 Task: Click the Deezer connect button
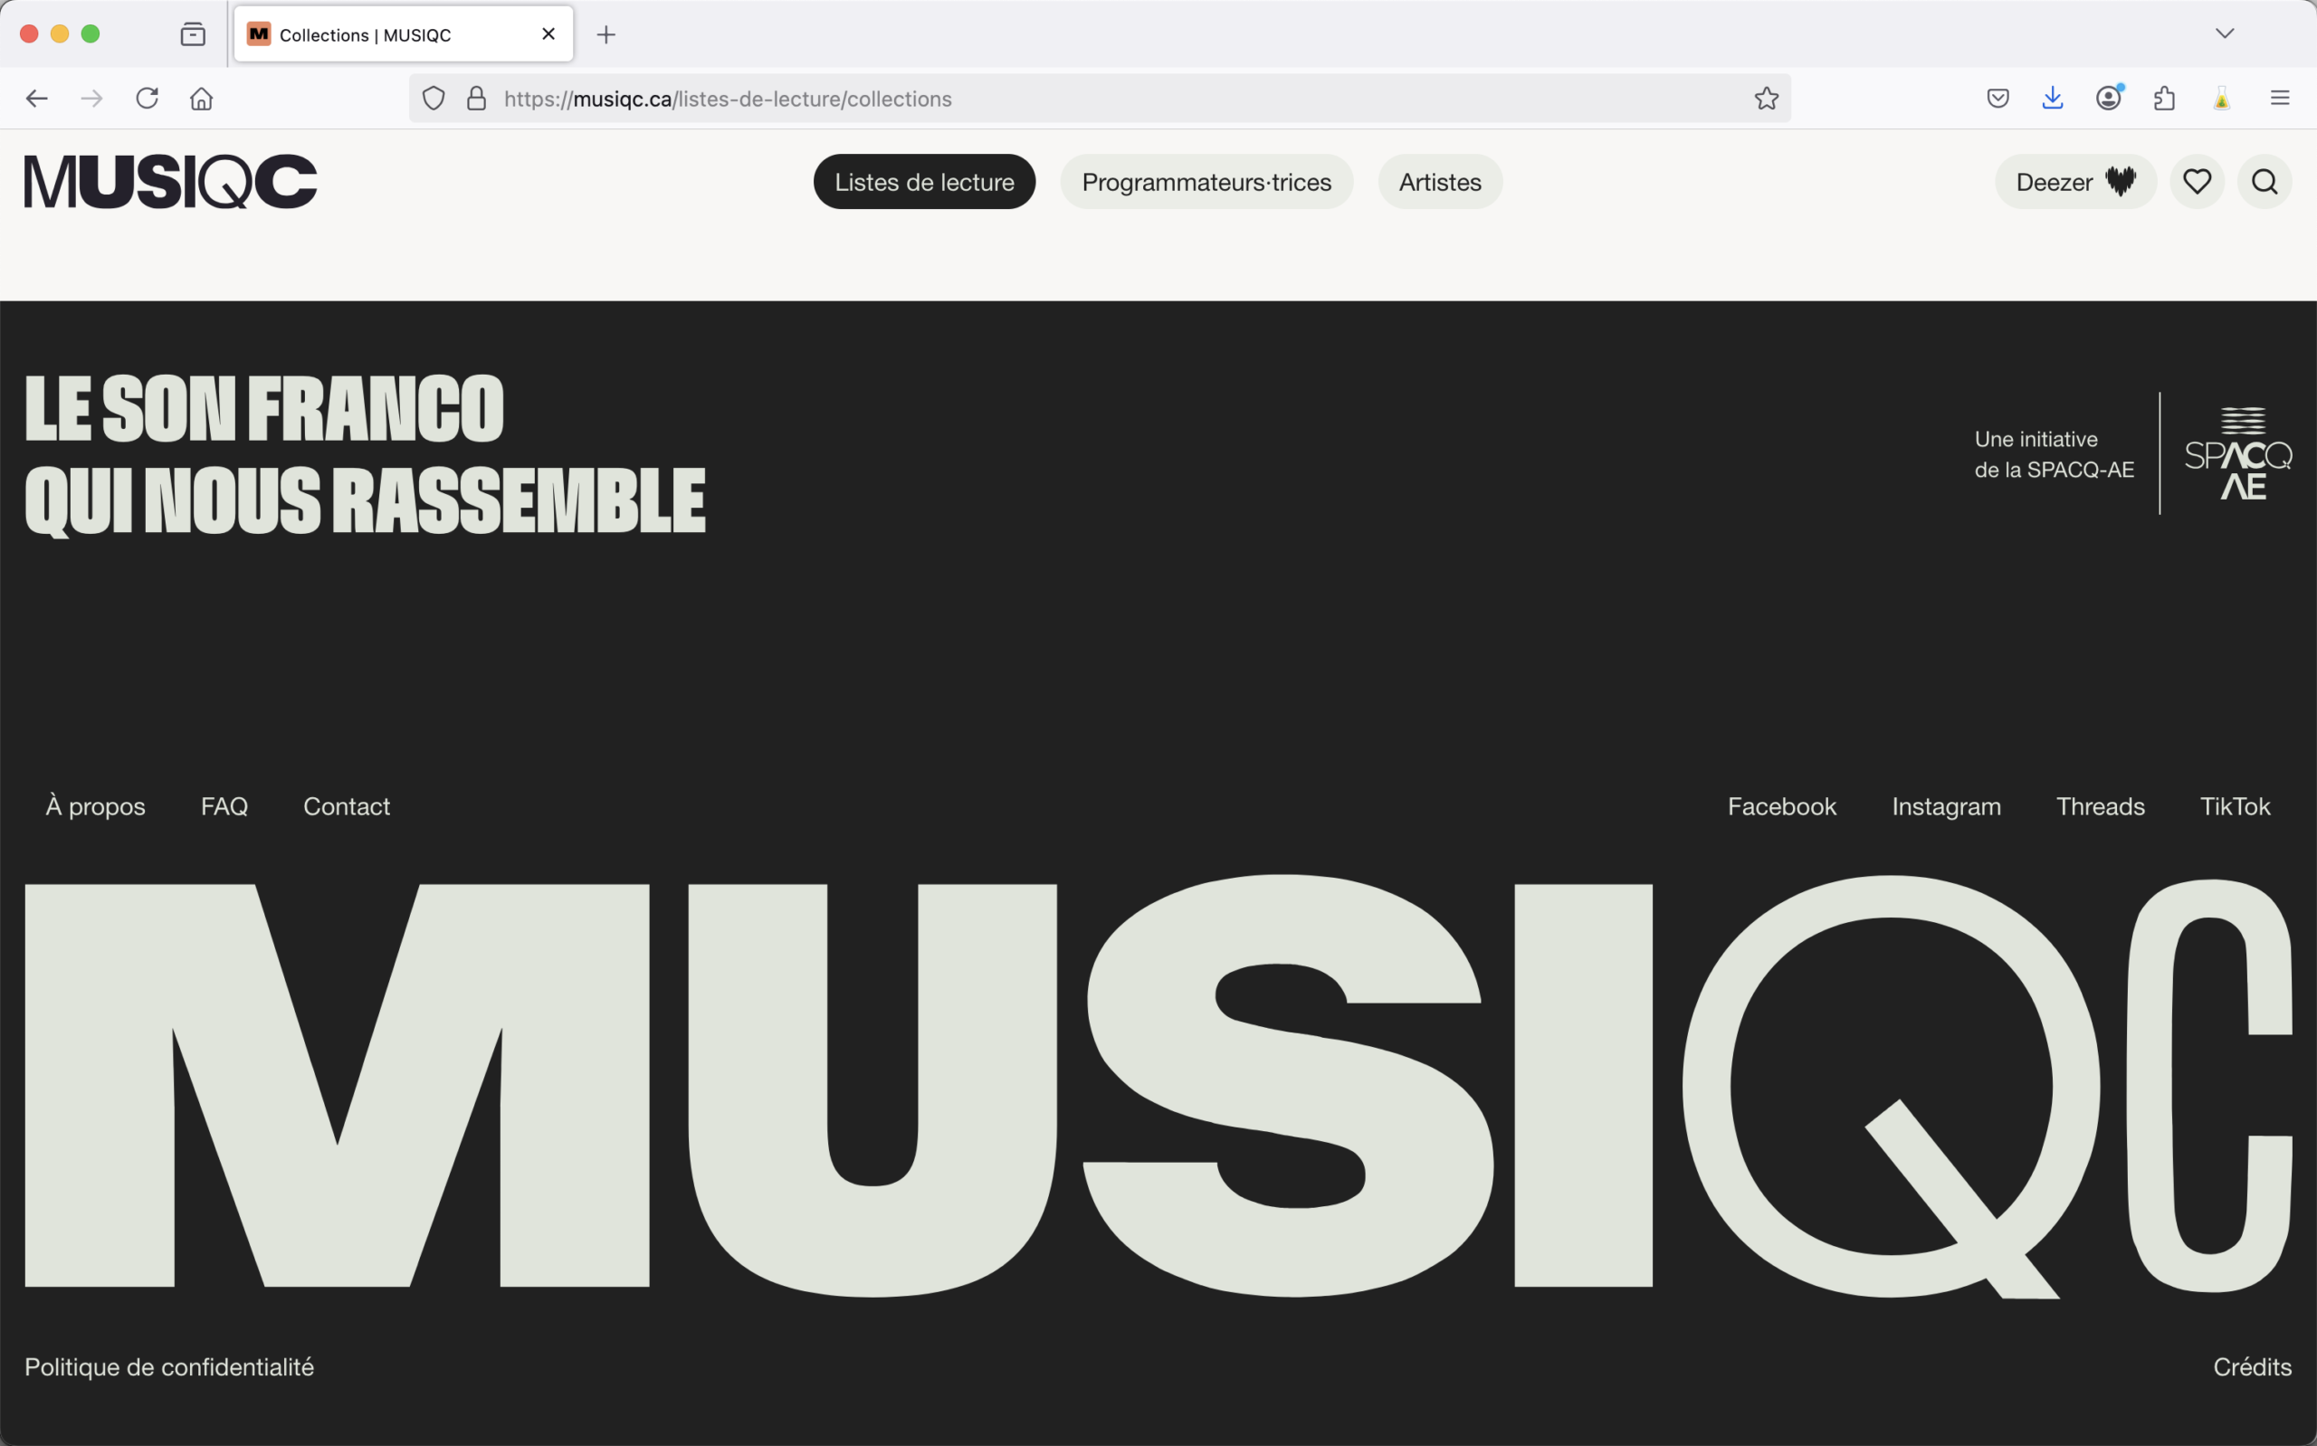pyautogui.click(x=2075, y=182)
